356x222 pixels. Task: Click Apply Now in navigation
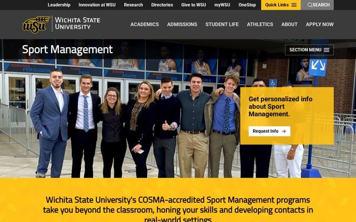click(320, 24)
